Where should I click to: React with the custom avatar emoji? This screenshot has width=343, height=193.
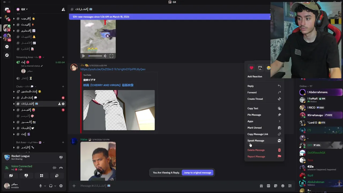tap(260, 68)
